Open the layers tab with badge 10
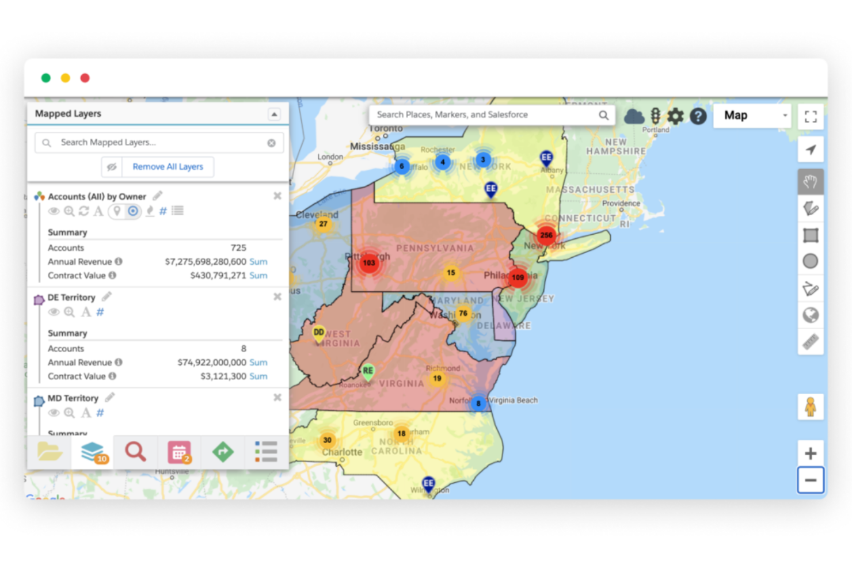Image resolution: width=852 pixels, height=568 pixels. coord(93,452)
